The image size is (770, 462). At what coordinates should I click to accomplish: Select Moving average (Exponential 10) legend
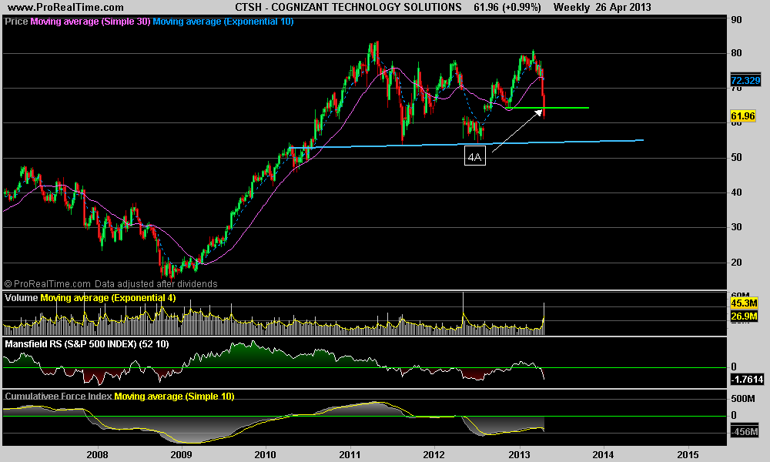point(223,22)
